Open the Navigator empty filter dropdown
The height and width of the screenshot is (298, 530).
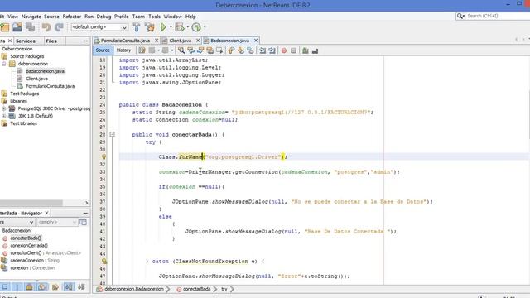point(57,222)
